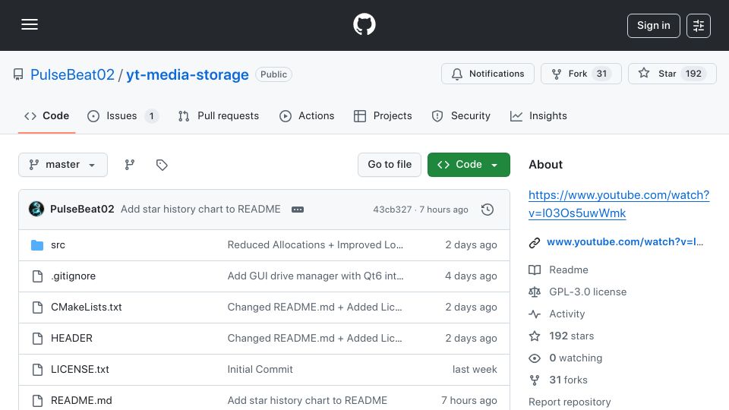Open PulseBeat02 owner profile link
The height and width of the screenshot is (410, 729).
72,74
